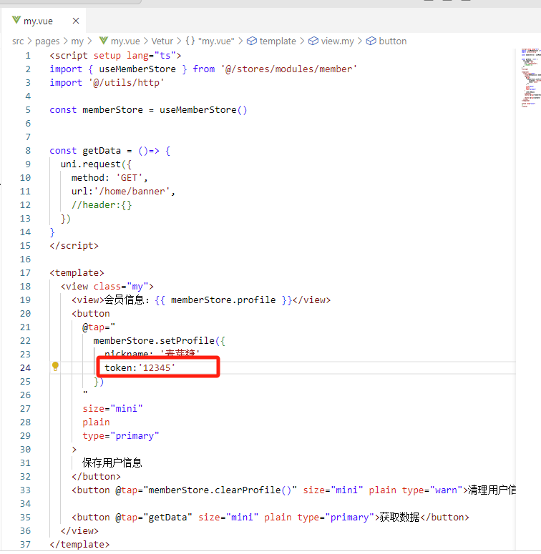Click the button breadcrumb cube icon
The width and height of the screenshot is (541, 554).
[371, 41]
